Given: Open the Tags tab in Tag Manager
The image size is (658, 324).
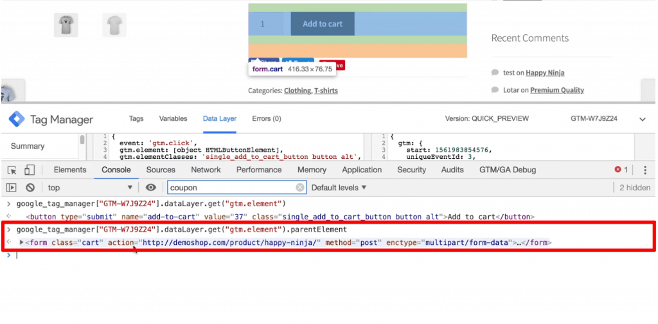Looking at the screenshot, I should point(136,119).
